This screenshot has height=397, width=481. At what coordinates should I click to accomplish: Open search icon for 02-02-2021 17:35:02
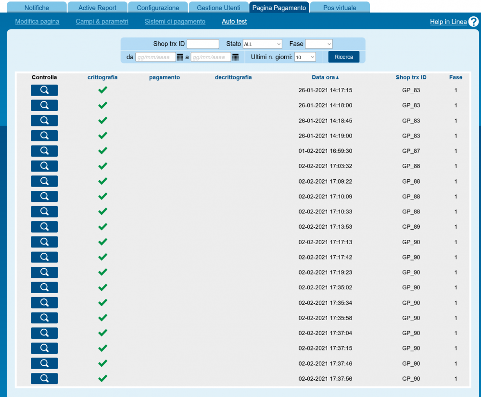(44, 287)
